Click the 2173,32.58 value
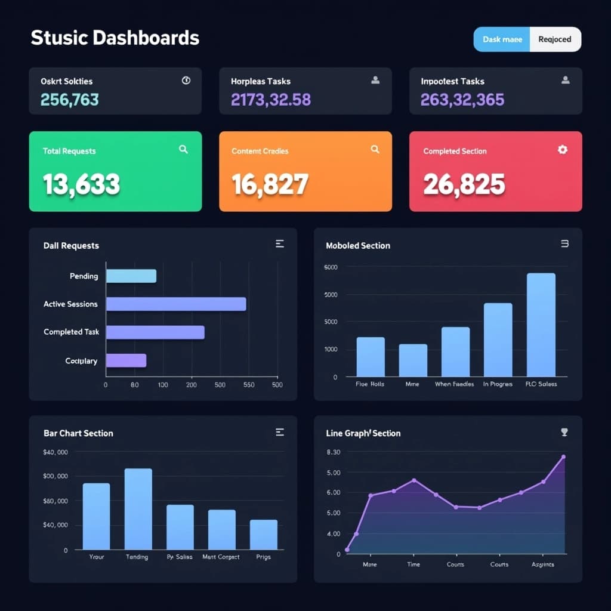This screenshot has height=611, width=611. [x=271, y=100]
